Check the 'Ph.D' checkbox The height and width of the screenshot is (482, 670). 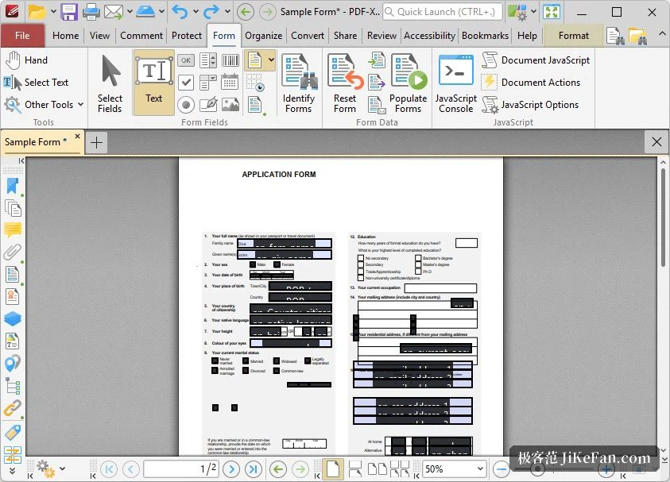[x=418, y=271]
